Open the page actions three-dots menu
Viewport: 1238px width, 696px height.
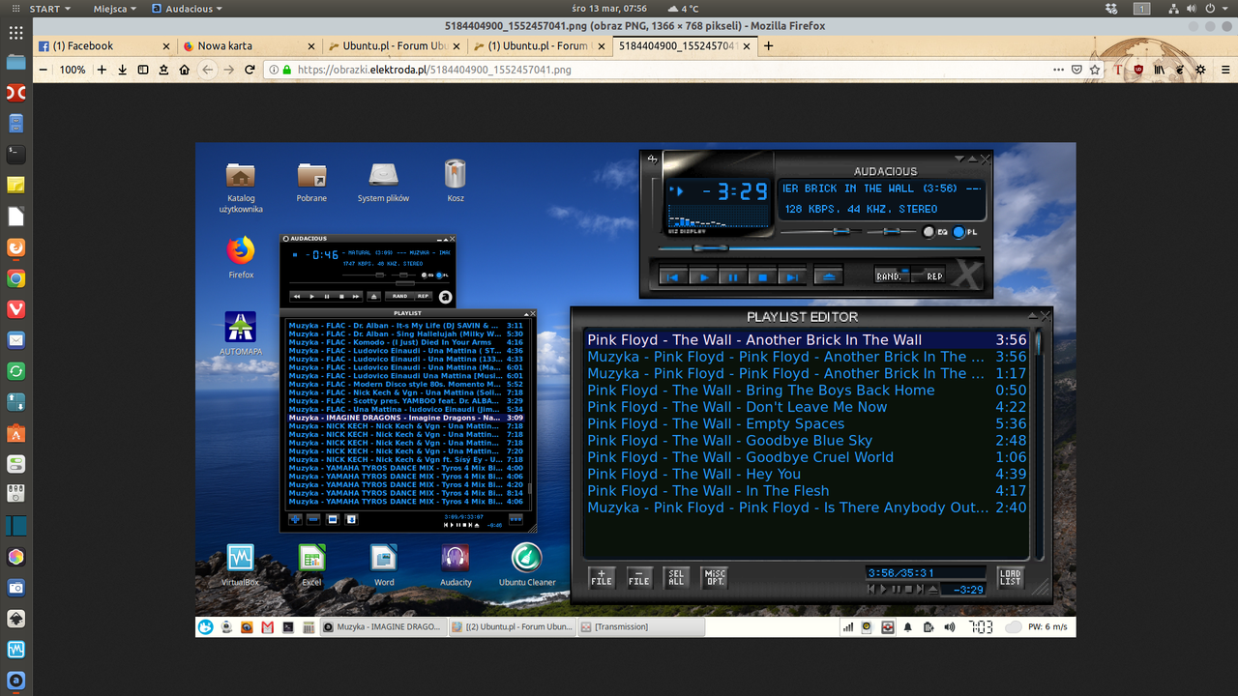click(1057, 70)
